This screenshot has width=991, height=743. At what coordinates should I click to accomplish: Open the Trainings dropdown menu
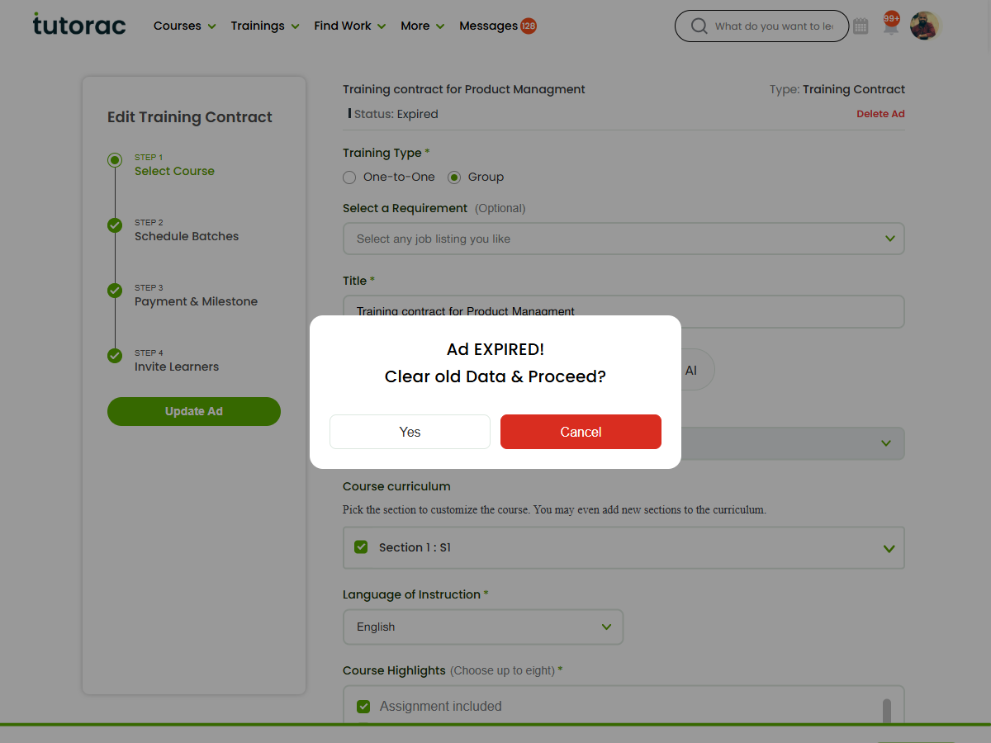[265, 26]
